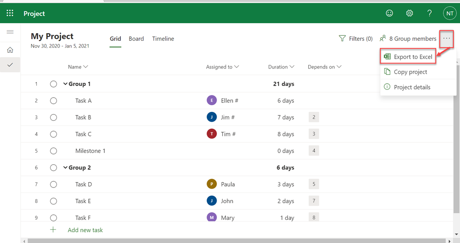Switch to the Board tab
The width and height of the screenshot is (460, 243).
136,39
